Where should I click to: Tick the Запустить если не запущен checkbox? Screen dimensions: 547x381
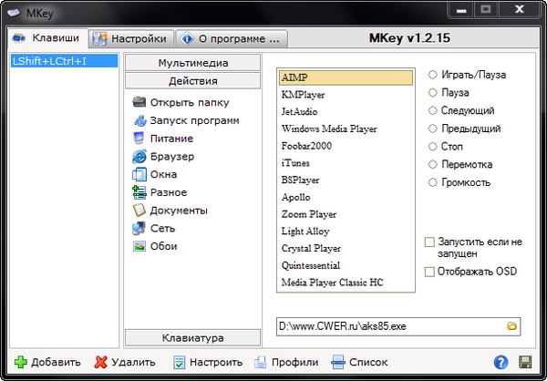tap(430, 242)
